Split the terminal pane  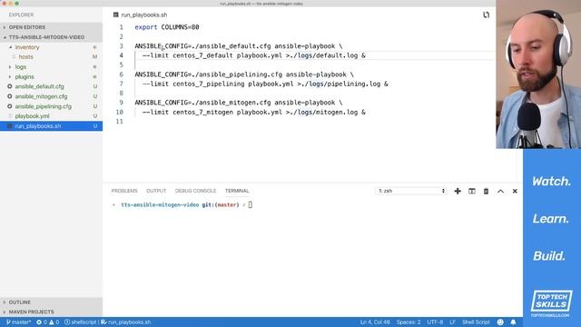[x=472, y=191]
